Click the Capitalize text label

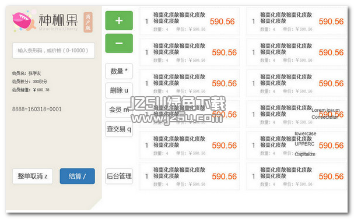coord(305,154)
